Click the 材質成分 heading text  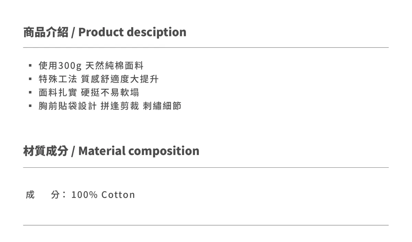pyautogui.click(x=46, y=151)
